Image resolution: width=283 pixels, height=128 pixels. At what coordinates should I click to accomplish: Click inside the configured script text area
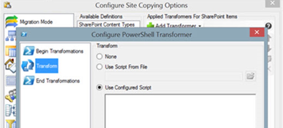coord(180,111)
